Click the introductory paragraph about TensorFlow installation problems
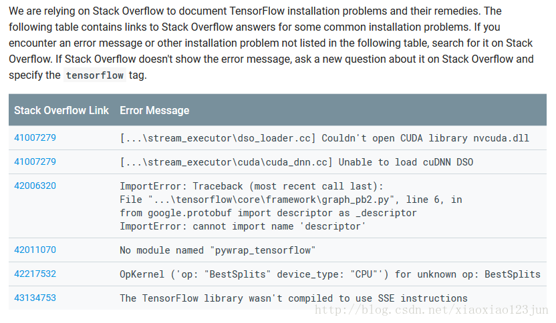556x323 pixels. coord(271,43)
